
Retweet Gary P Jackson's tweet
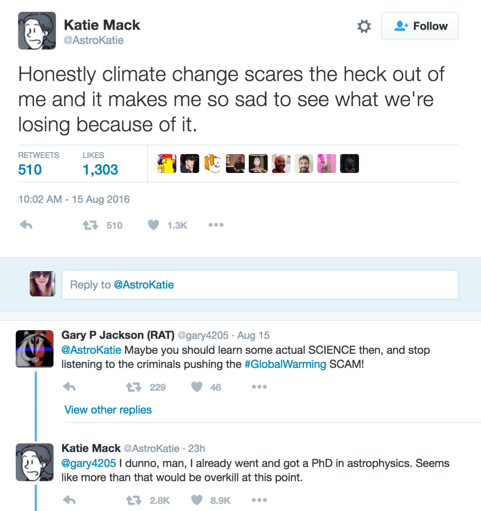133,387
